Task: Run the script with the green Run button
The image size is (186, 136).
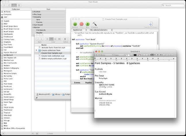Action: [x=88, y=24]
